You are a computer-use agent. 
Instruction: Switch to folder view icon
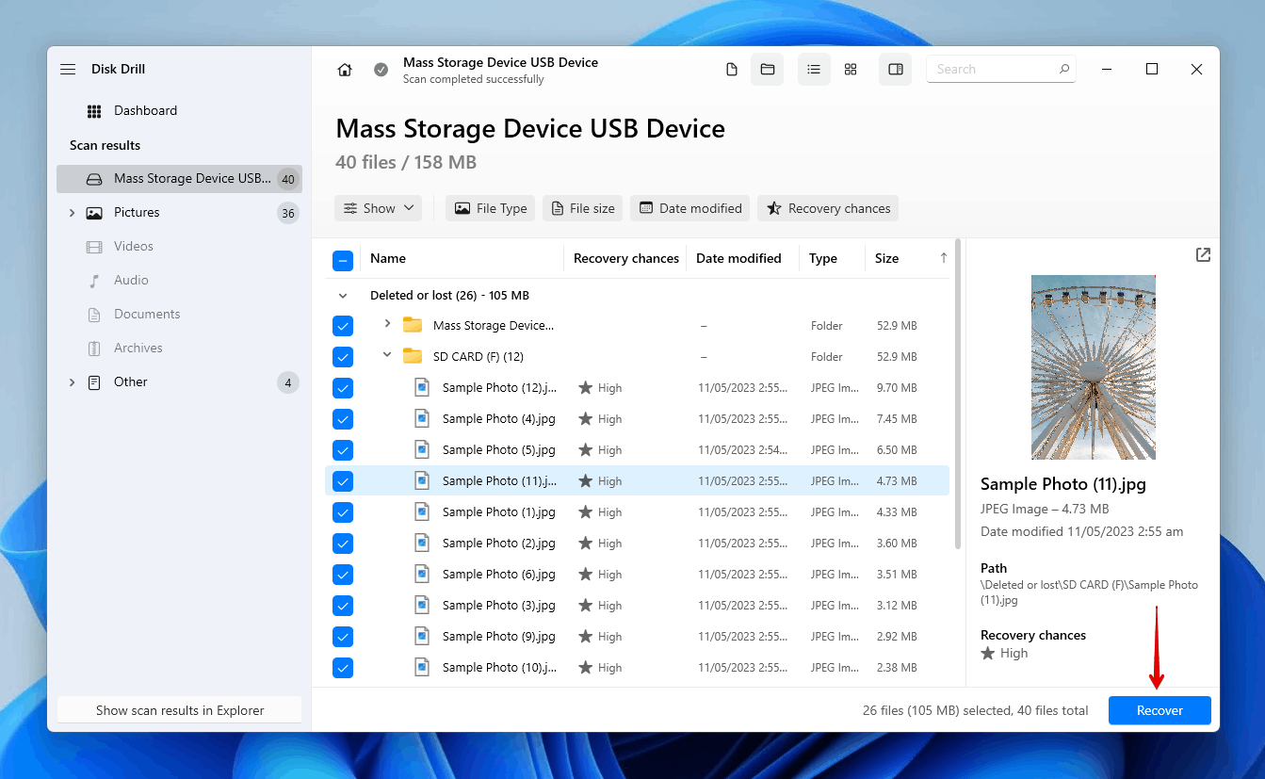pyautogui.click(x=768, y=70)
